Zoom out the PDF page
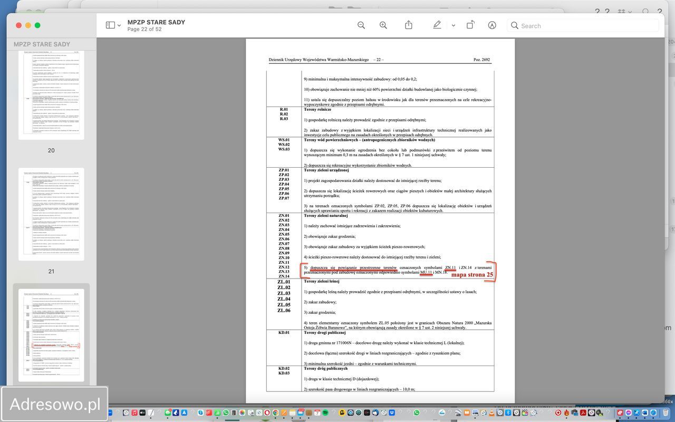The width and height of the screenshot is (675, 422). coord(361,25)
